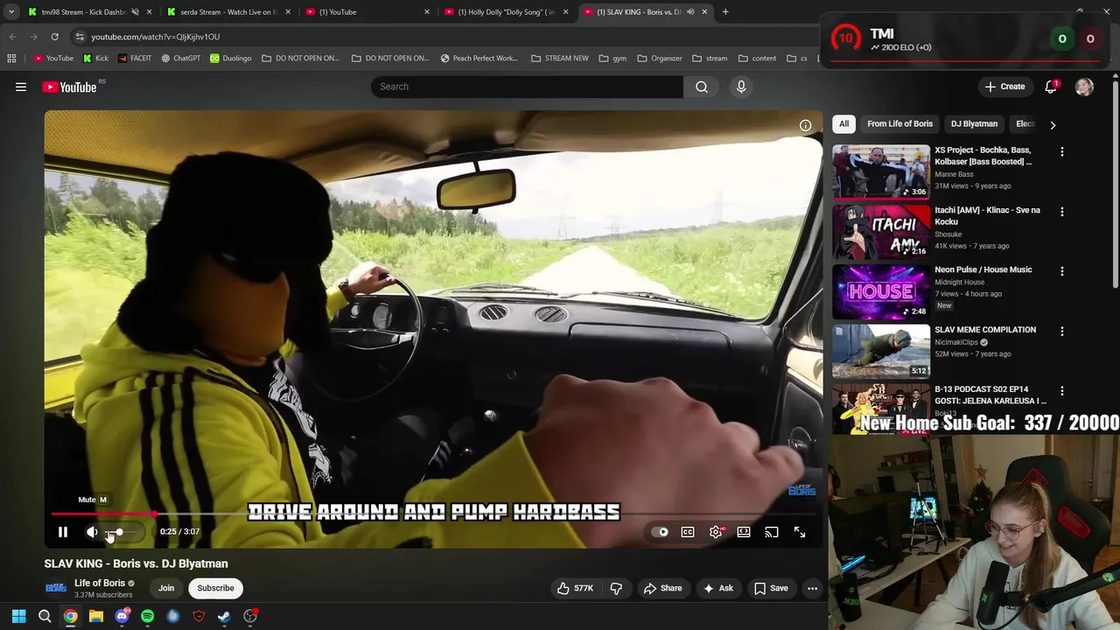Screen dimensions: 1120x630
Task: Open the Life of Boris channel name
Action: click(x=100, y=583)
